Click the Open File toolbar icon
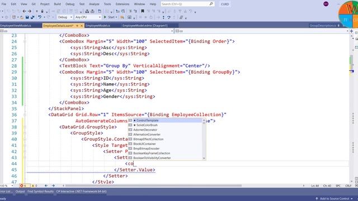 (x=22, y=17)
